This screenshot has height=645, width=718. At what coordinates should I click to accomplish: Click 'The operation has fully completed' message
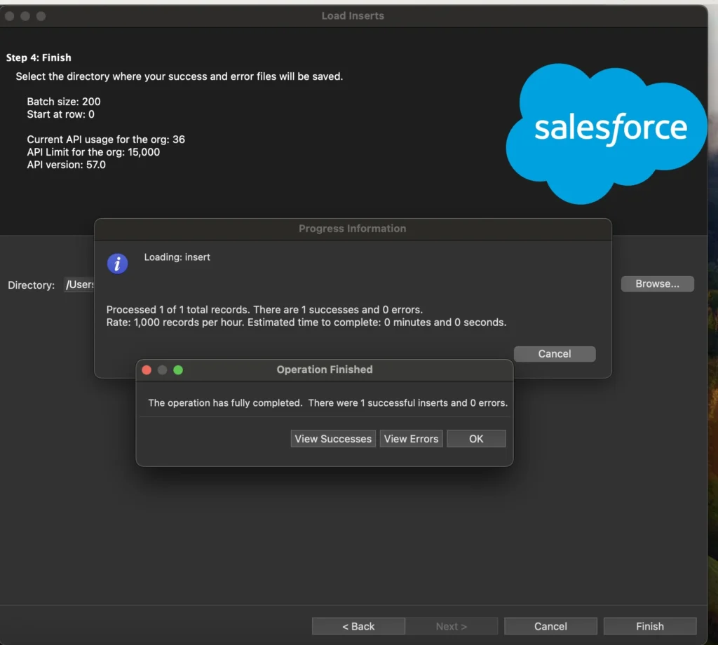328,403
